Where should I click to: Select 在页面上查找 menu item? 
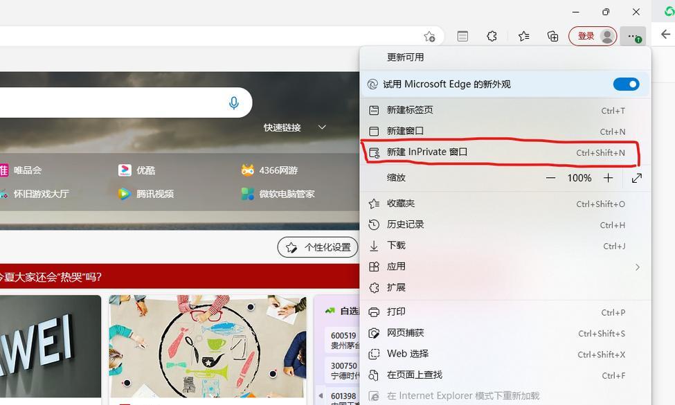click(x=505, y=375)
